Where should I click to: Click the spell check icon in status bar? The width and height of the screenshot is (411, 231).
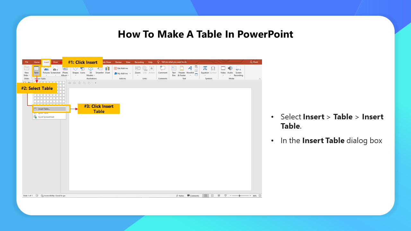(x=37, y=196)
